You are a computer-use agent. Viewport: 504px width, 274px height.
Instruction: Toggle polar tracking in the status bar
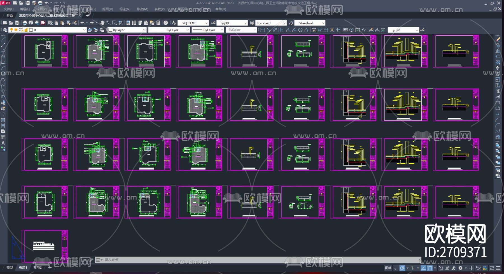pos(402,268)
